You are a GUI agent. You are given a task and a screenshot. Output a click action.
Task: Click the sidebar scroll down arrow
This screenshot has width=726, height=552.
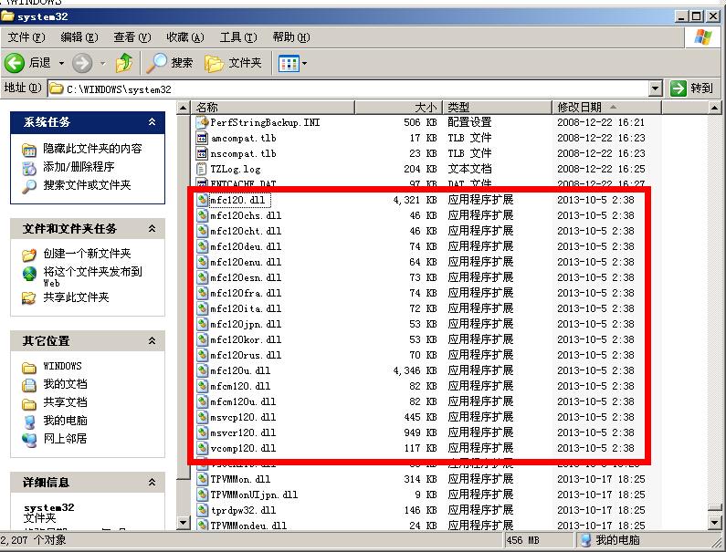click(x=184, y=523)
